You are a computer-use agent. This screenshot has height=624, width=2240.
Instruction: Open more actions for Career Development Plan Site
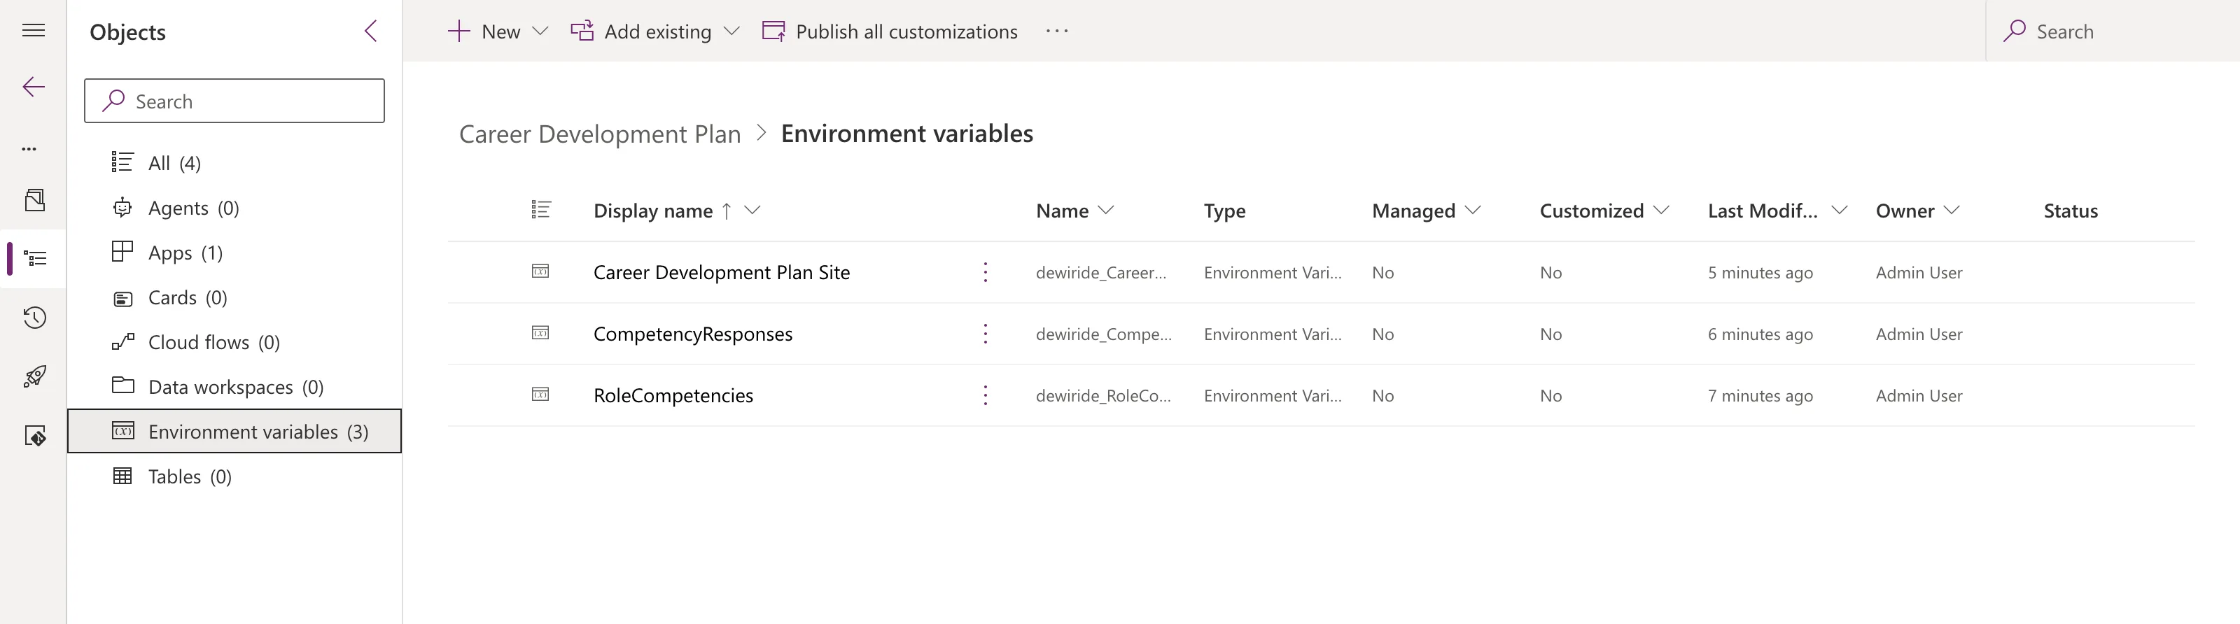[985, 272]
